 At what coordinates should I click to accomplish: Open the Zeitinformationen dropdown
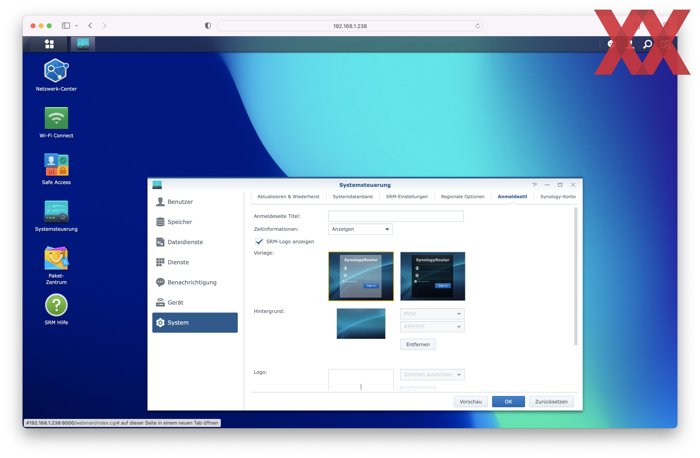pos(360,229)
